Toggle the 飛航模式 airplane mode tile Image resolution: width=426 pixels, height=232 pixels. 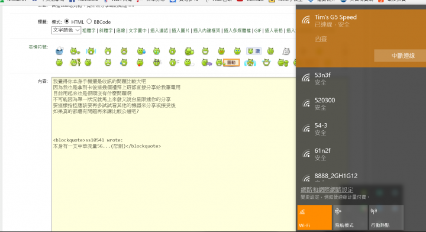pos(350,217)
